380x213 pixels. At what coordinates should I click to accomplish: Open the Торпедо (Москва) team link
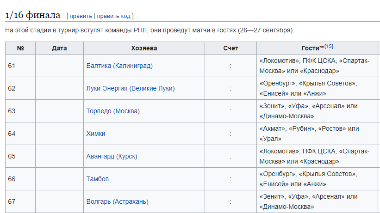point(113,111)
